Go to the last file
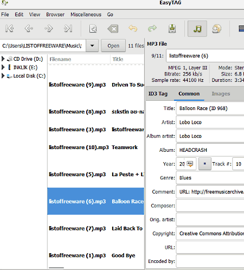Screen dimensions: 244x270 [68, 29]
